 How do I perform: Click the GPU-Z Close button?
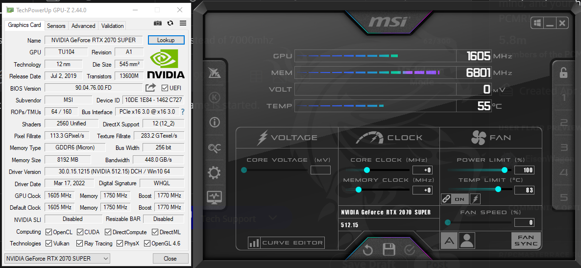tap(170, 258)
